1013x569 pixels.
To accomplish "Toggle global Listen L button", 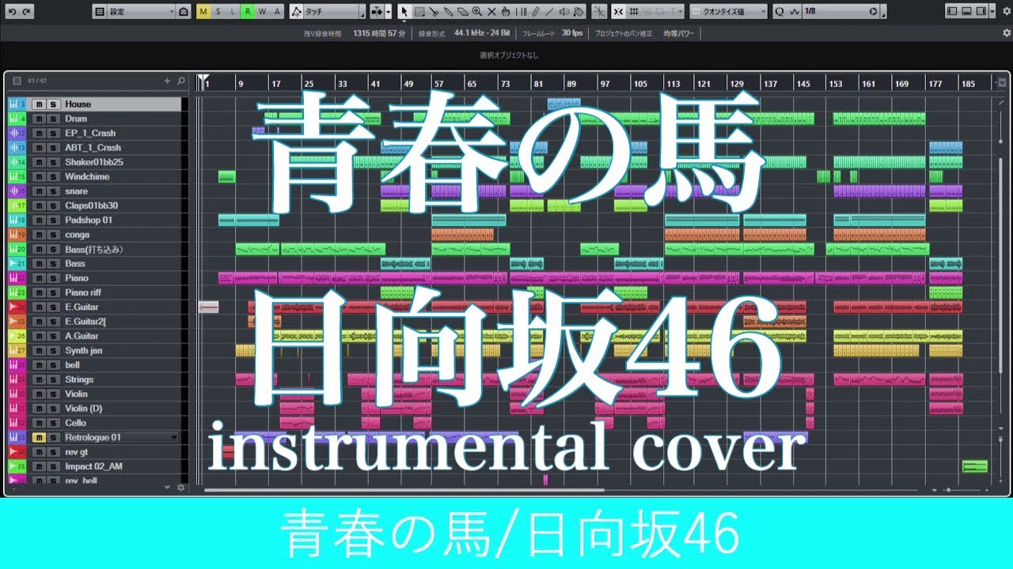I will click(233, 12).
